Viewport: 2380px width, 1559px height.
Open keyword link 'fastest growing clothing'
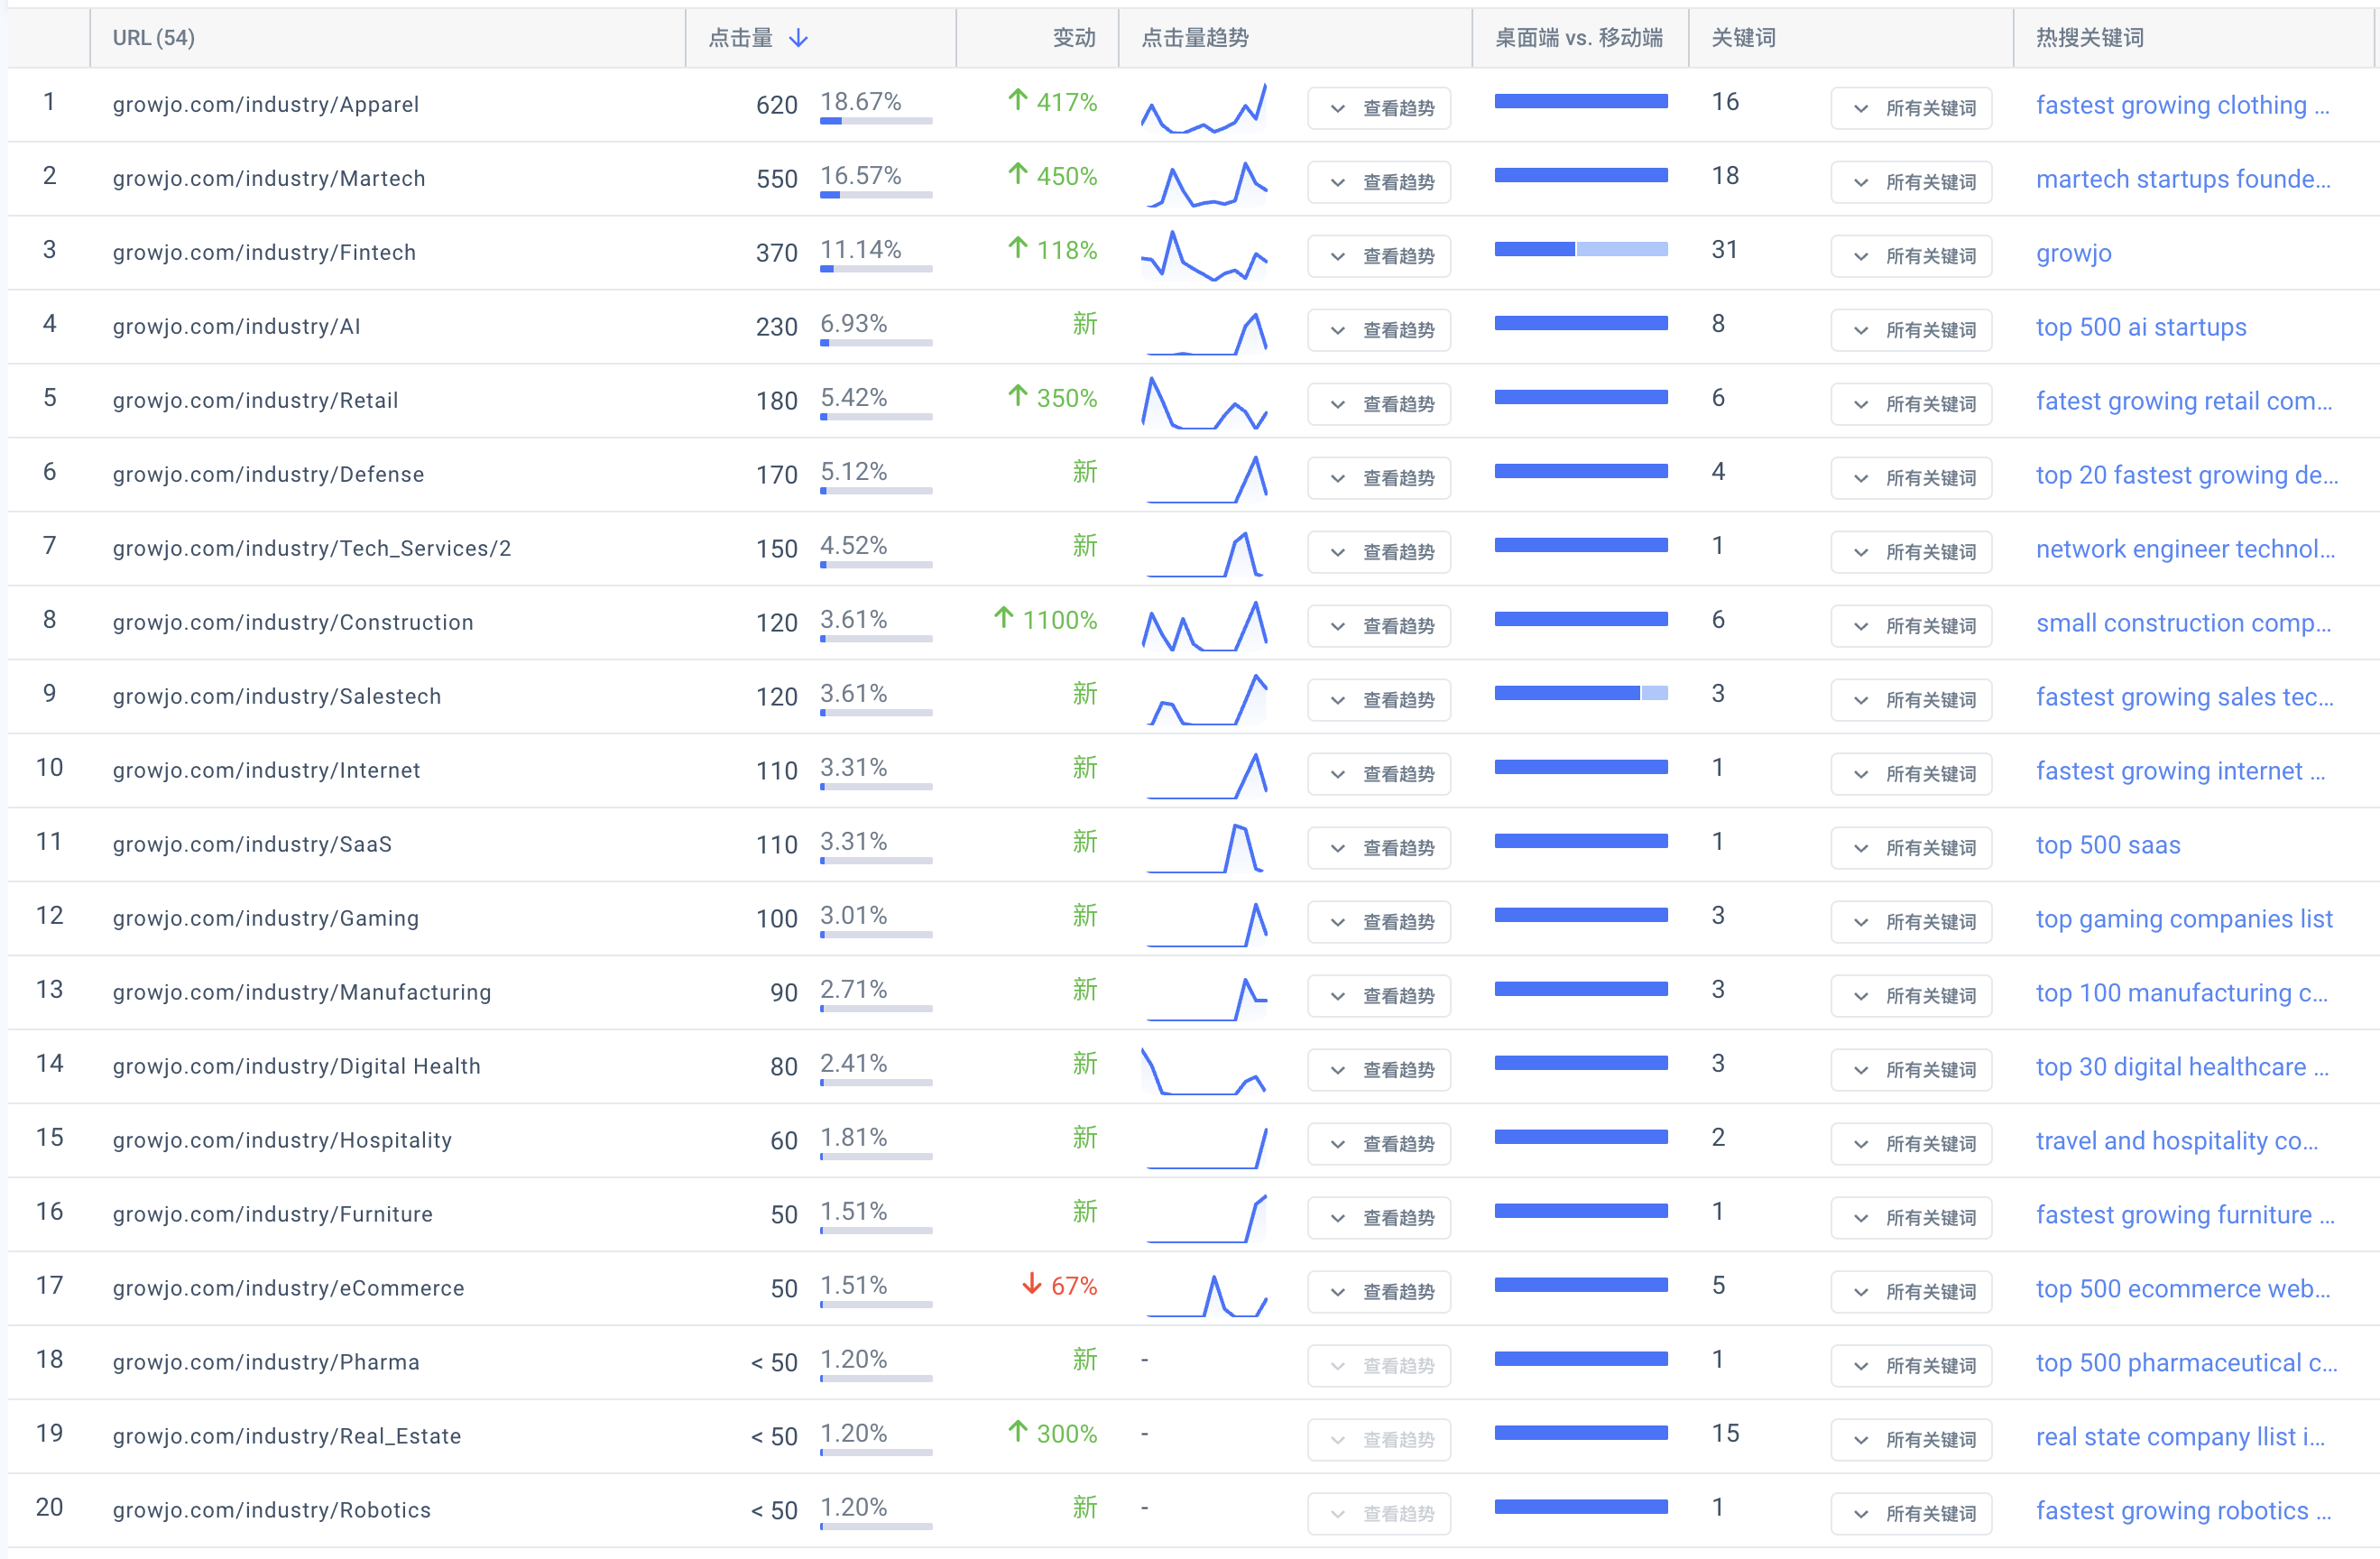pyautogui.click(x=2182, y=105)
